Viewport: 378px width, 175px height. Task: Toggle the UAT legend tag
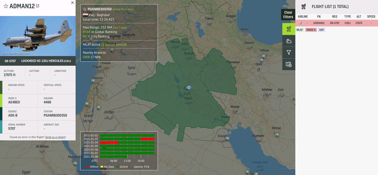[321, 30]
